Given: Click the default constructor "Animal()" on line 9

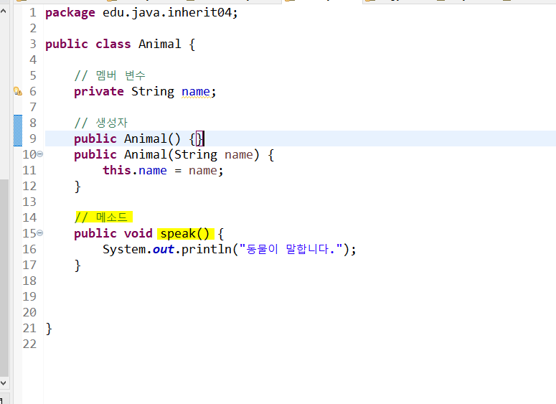Looking at the screenshot, I should [x=153, y=138].
